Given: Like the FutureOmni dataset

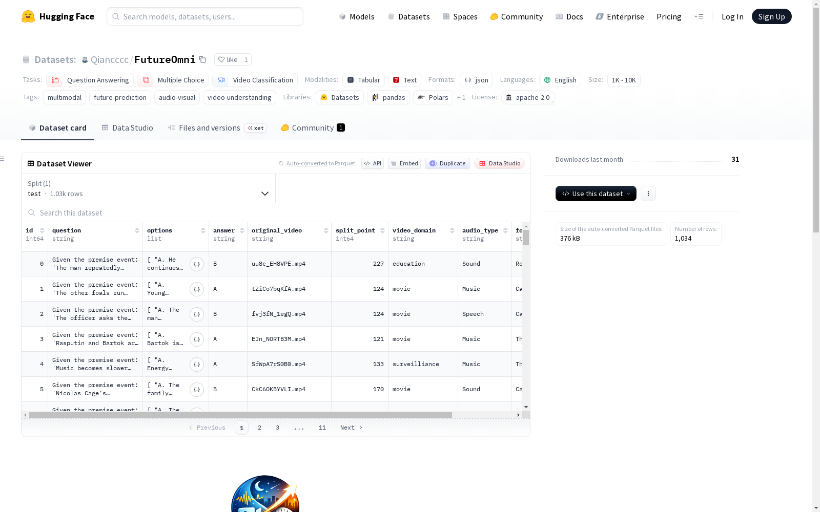Looking at the screenshot, I should (x=228, y=59).
